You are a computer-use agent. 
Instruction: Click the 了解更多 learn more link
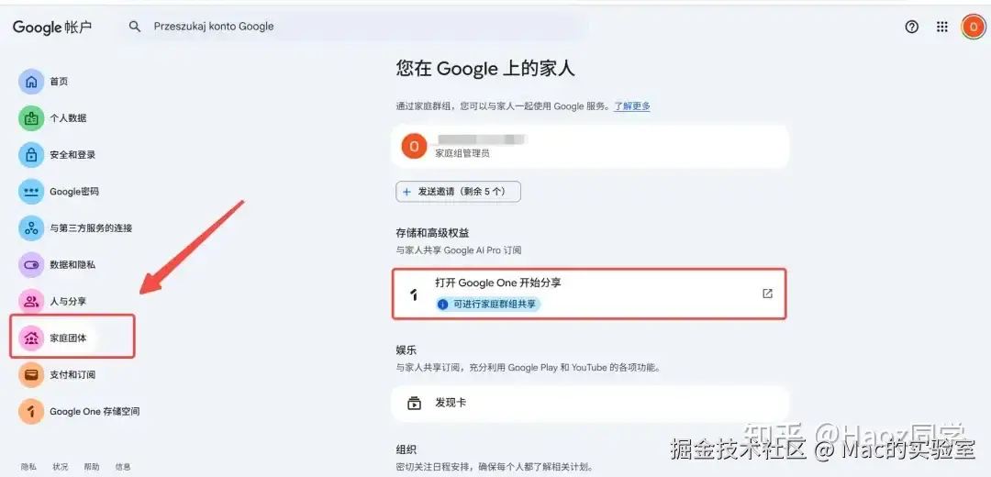coord(632,106)
